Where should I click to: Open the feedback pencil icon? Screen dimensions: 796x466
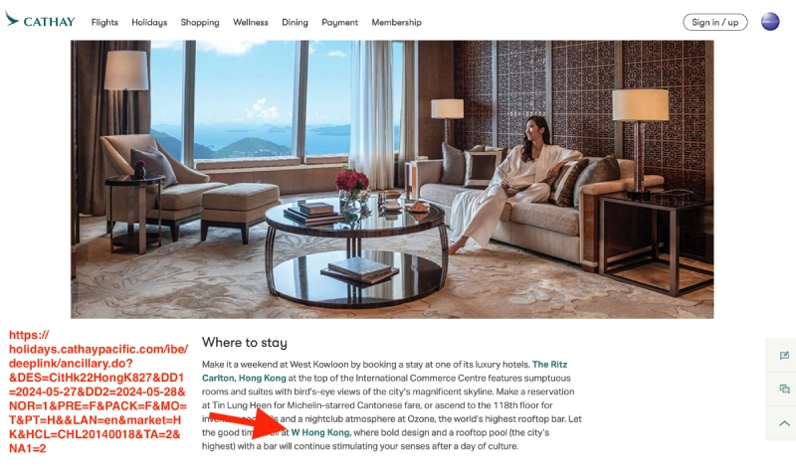click(x=784, y=356)
